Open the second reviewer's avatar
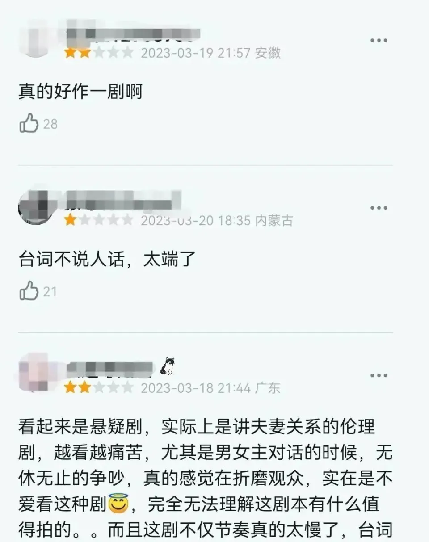The width and height of the screenshot is (429, 542). pos(36,207)
